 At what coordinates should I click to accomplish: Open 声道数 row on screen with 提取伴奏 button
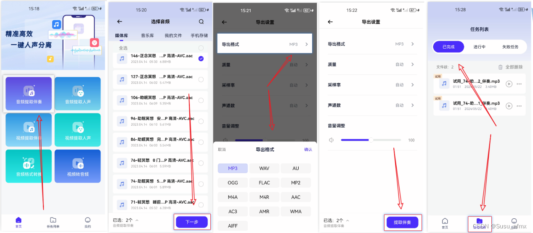point(371,105)
